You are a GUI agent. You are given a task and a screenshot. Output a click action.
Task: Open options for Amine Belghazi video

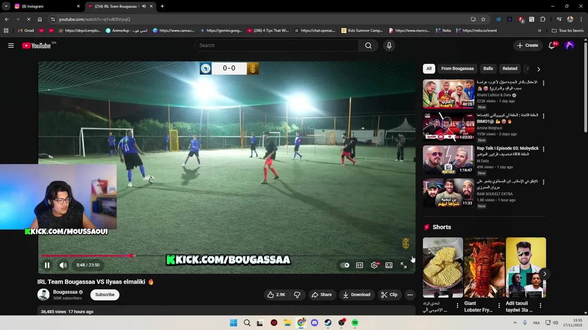543,116
